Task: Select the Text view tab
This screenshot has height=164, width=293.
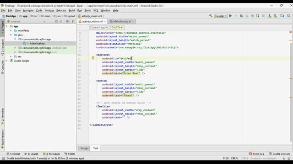Action: pos(96,148)
